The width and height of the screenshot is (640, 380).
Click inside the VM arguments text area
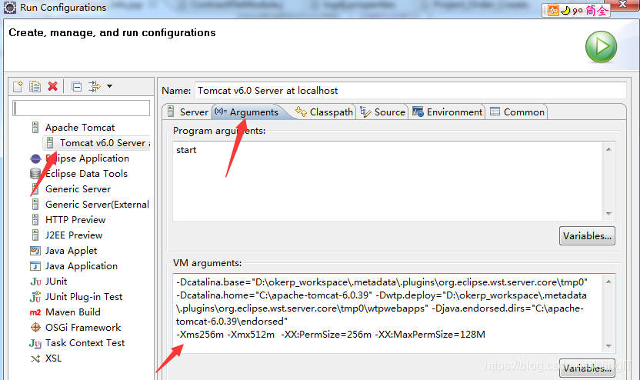[x=388, y=313]
